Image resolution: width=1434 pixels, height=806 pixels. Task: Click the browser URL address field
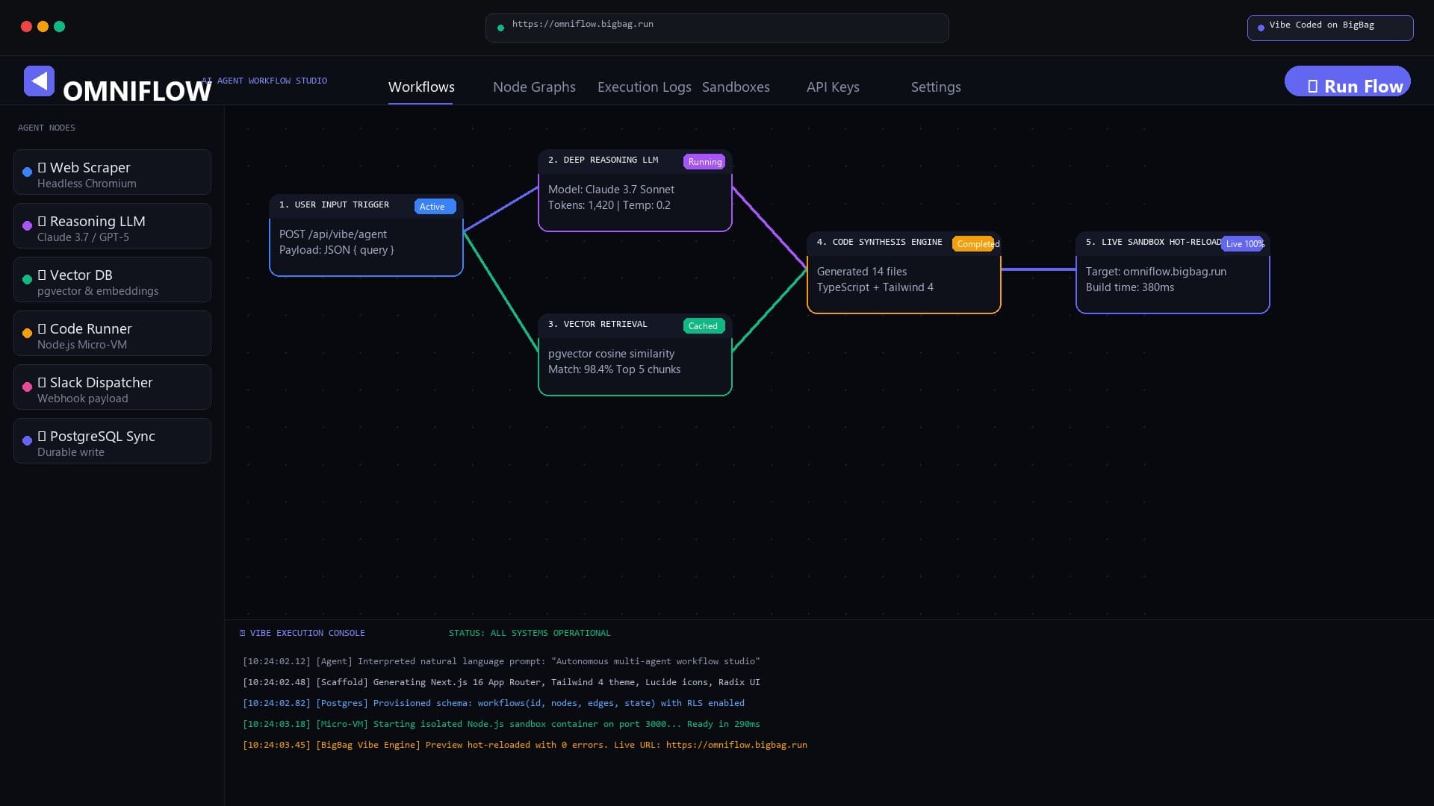[x=717, y=28]
